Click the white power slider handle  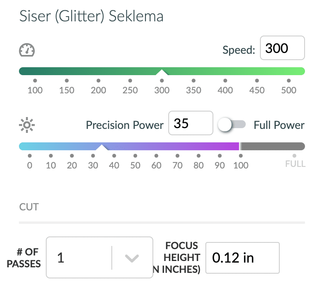pos(102,147)
